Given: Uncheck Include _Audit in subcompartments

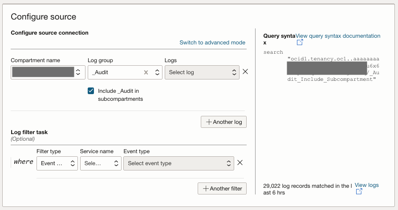Looking at the screenshot, I should 91,91.
